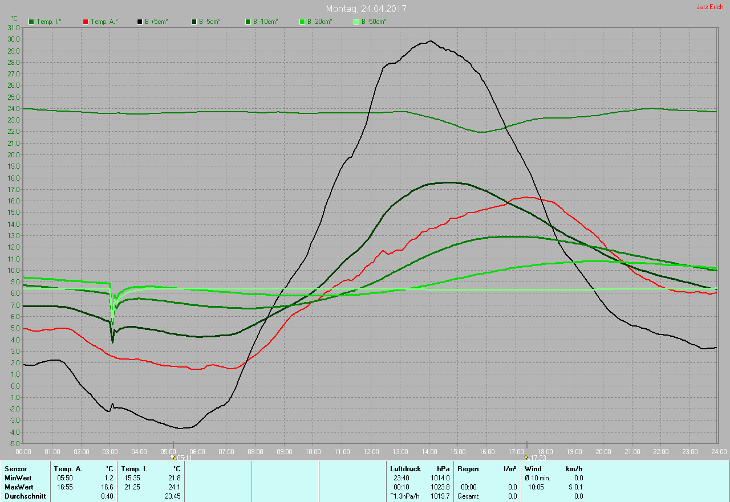Click the B -10cm* legend swatch

pos(248,22)
